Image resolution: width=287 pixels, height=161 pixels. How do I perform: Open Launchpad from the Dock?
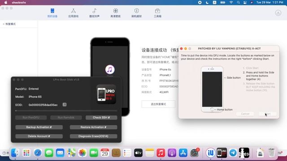[26, 153]
